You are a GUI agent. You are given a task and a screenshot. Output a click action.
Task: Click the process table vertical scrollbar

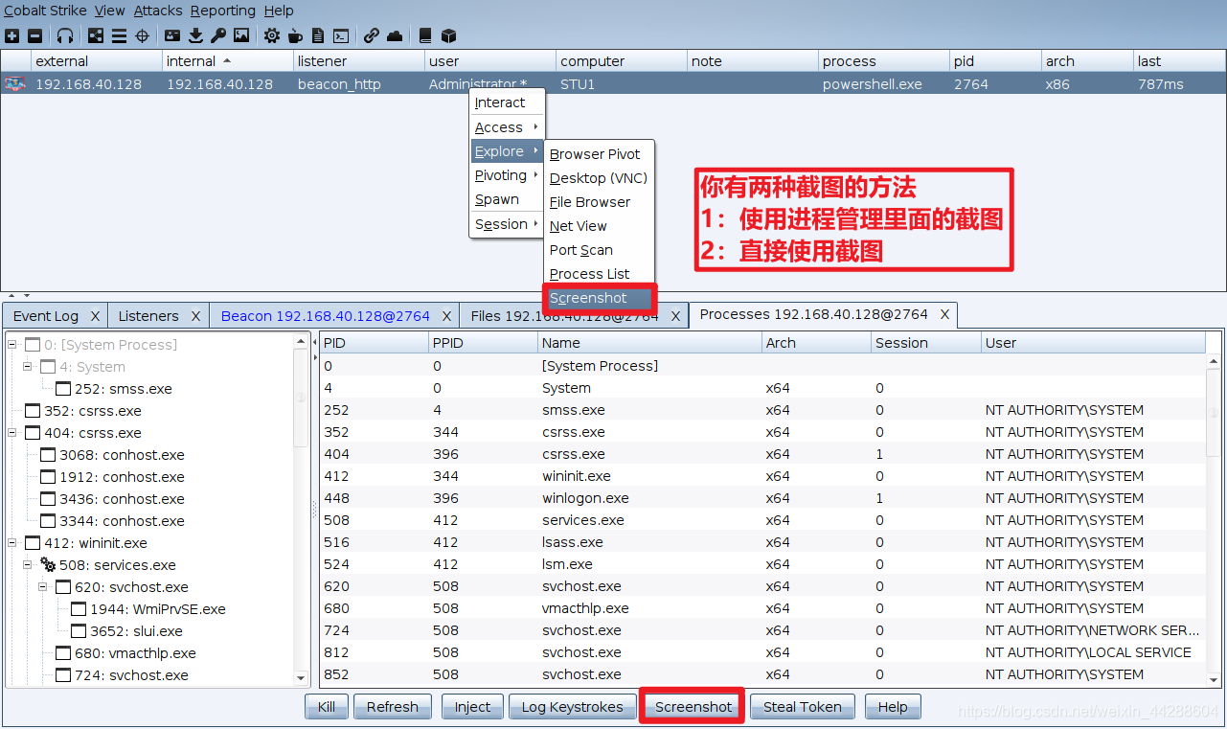1215,519
